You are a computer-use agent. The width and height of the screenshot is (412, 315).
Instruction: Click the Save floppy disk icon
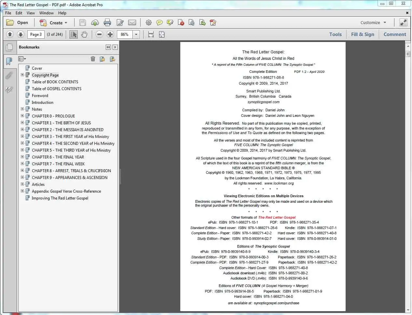(83, 22)
